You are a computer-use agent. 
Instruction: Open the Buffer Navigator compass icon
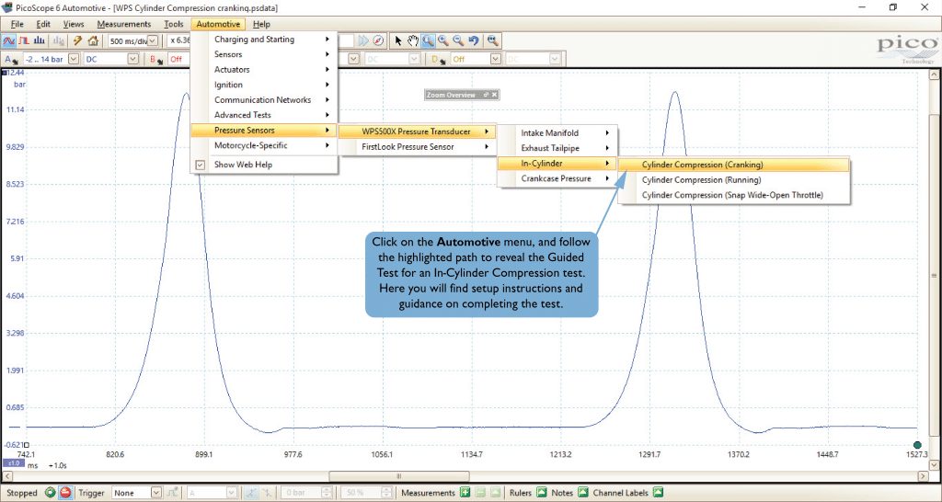pyautogui.click(x=378, y=40)
